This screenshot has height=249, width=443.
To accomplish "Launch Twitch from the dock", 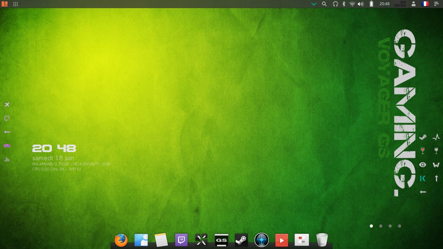I will [x=181, y=240].
